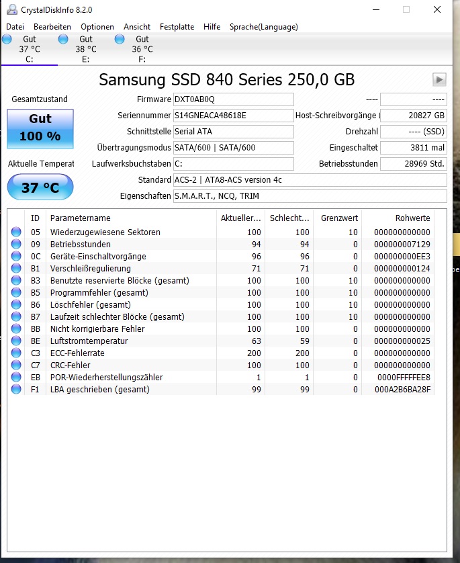Click the Übertragungsmodus field SATA/600
Image resolution: width=460 pixels, height=563 pixels.
[x=234, y=148]
